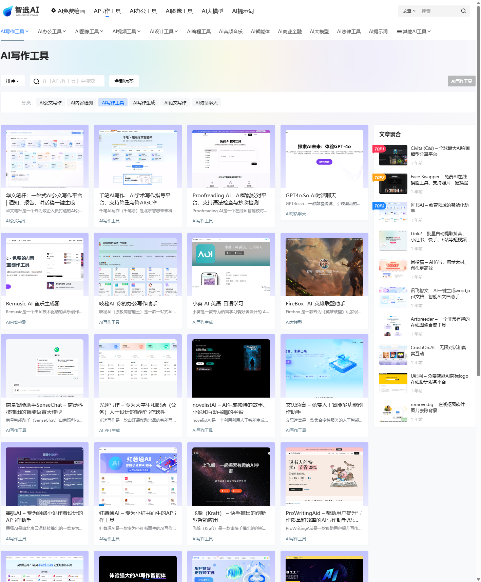481x582 pixels.
Task: Click the hamburger icon for 其他AI工具
Action: (399, 32)
